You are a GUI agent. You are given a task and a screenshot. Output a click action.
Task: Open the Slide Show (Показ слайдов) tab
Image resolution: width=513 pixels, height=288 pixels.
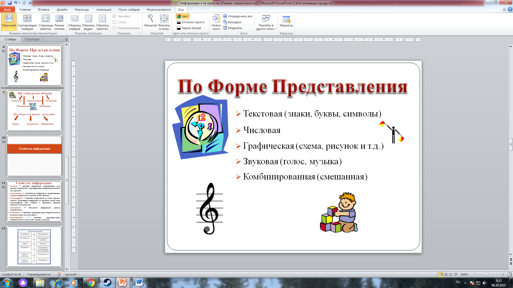click(x=129, y=10)
